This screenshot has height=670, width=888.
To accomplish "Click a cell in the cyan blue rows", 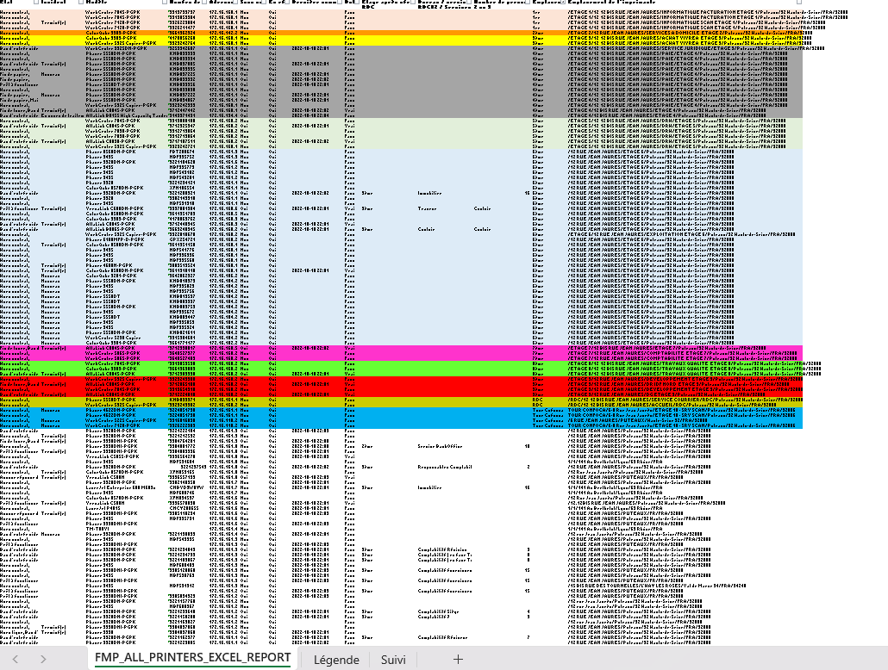I will pos(431,417).
